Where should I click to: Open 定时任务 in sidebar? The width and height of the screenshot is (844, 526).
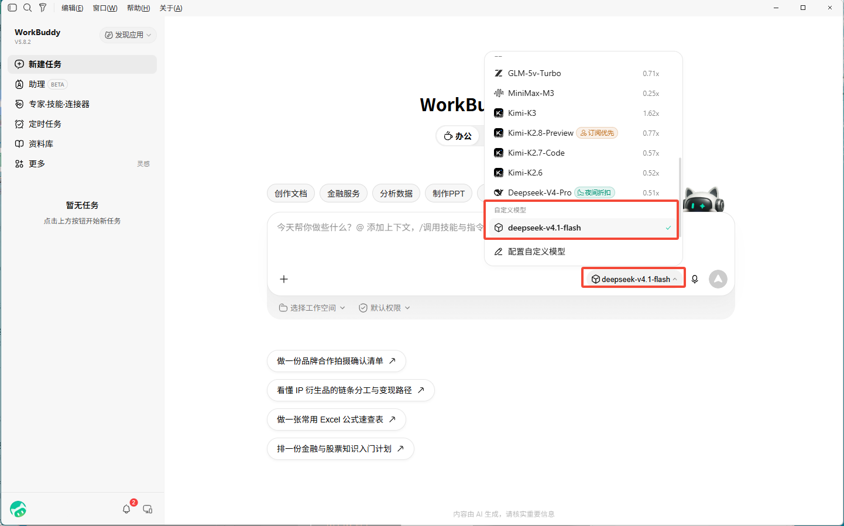coord(82,124)
